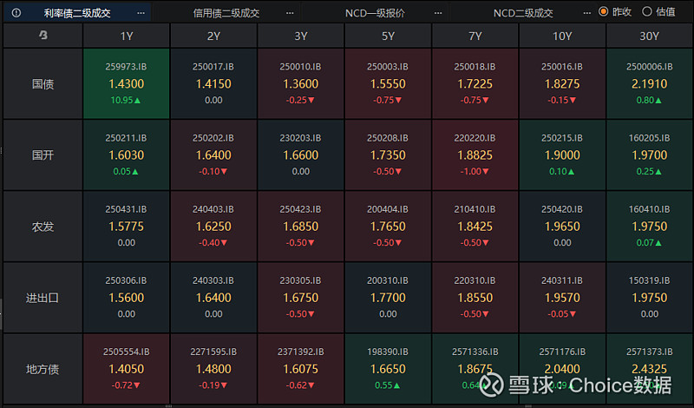Click bond cell 250211.IB
Viewport: 694px width, 408px height.
(x=126, y=155)
